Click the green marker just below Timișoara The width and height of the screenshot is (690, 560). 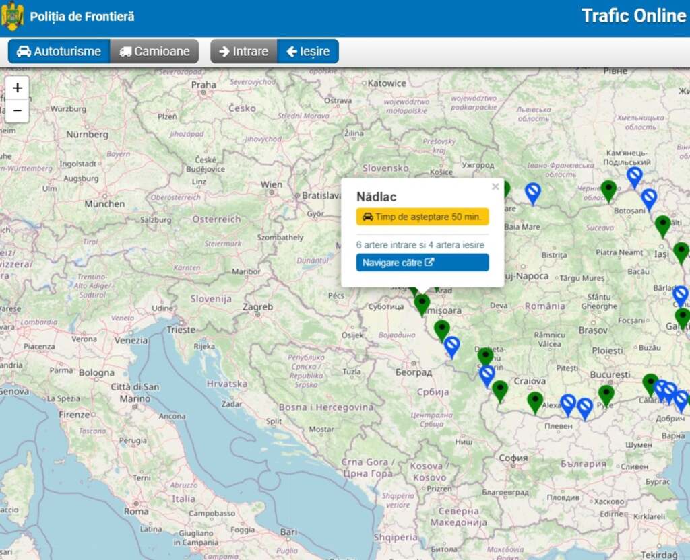(441, 330)
